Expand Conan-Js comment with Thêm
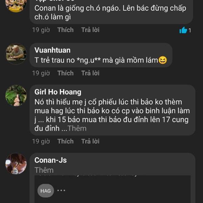The height and width of the screenshot is (203, 203). 44,170
